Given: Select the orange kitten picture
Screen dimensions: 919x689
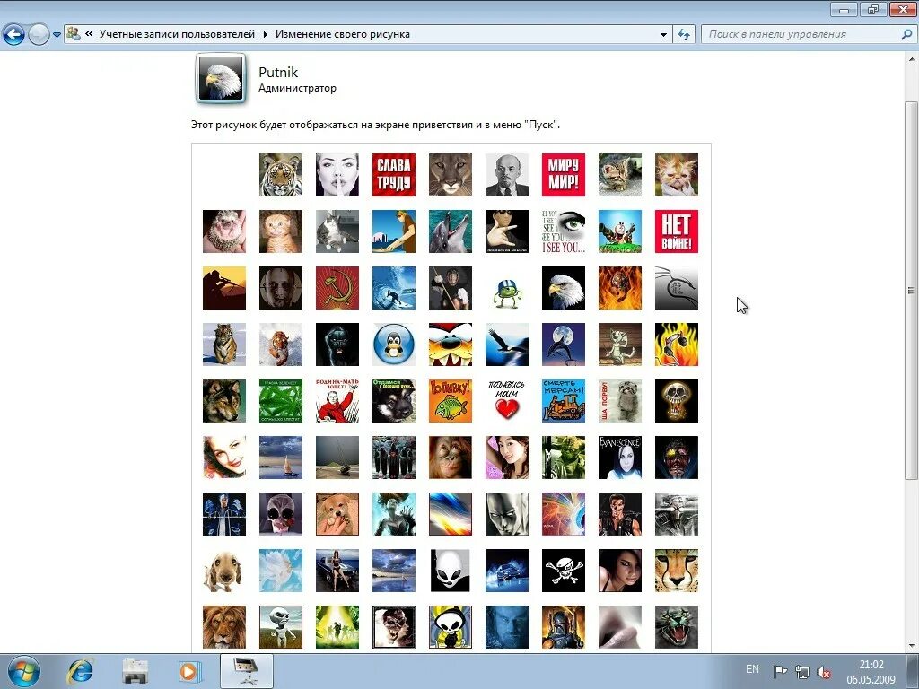Looking at the screenshot, I should pyautogui.click(x=281, y=231).
